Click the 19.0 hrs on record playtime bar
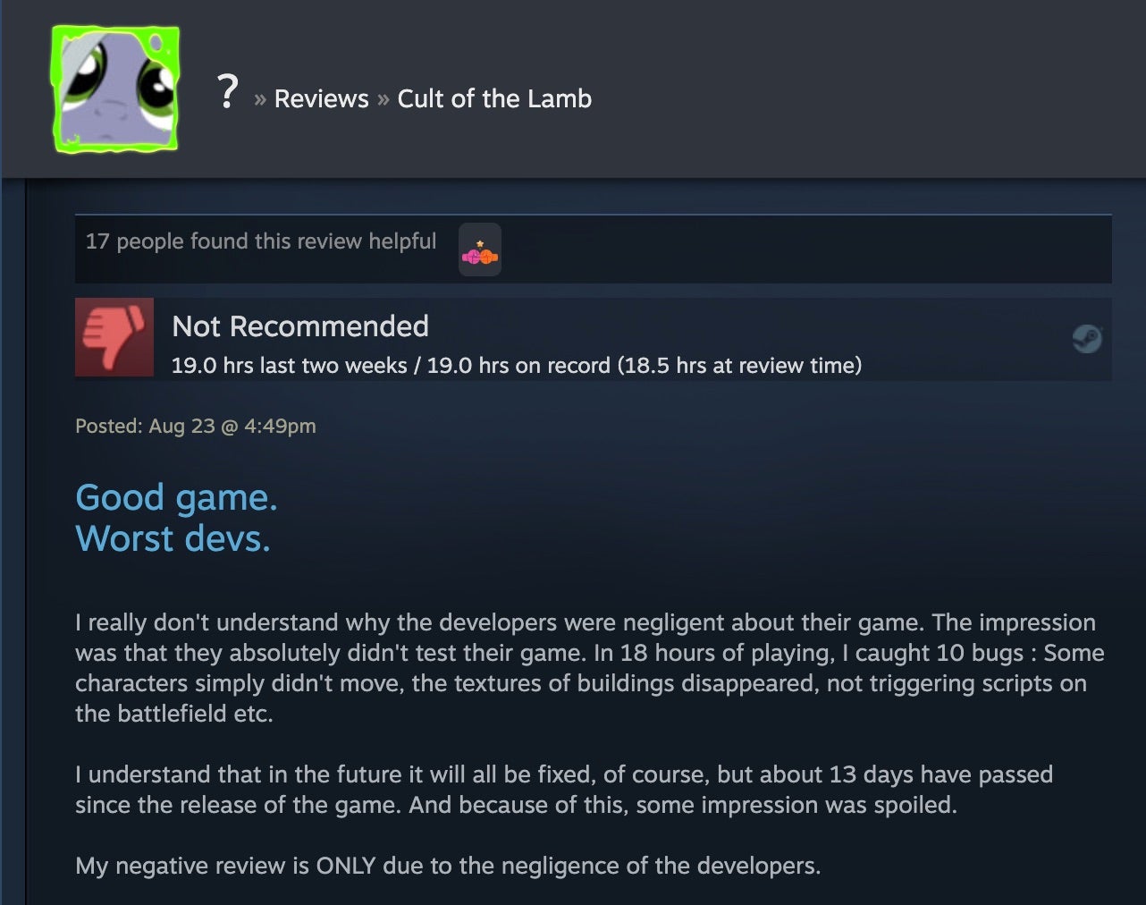This screenshot has height=905, width=1146. click(517, 366)
